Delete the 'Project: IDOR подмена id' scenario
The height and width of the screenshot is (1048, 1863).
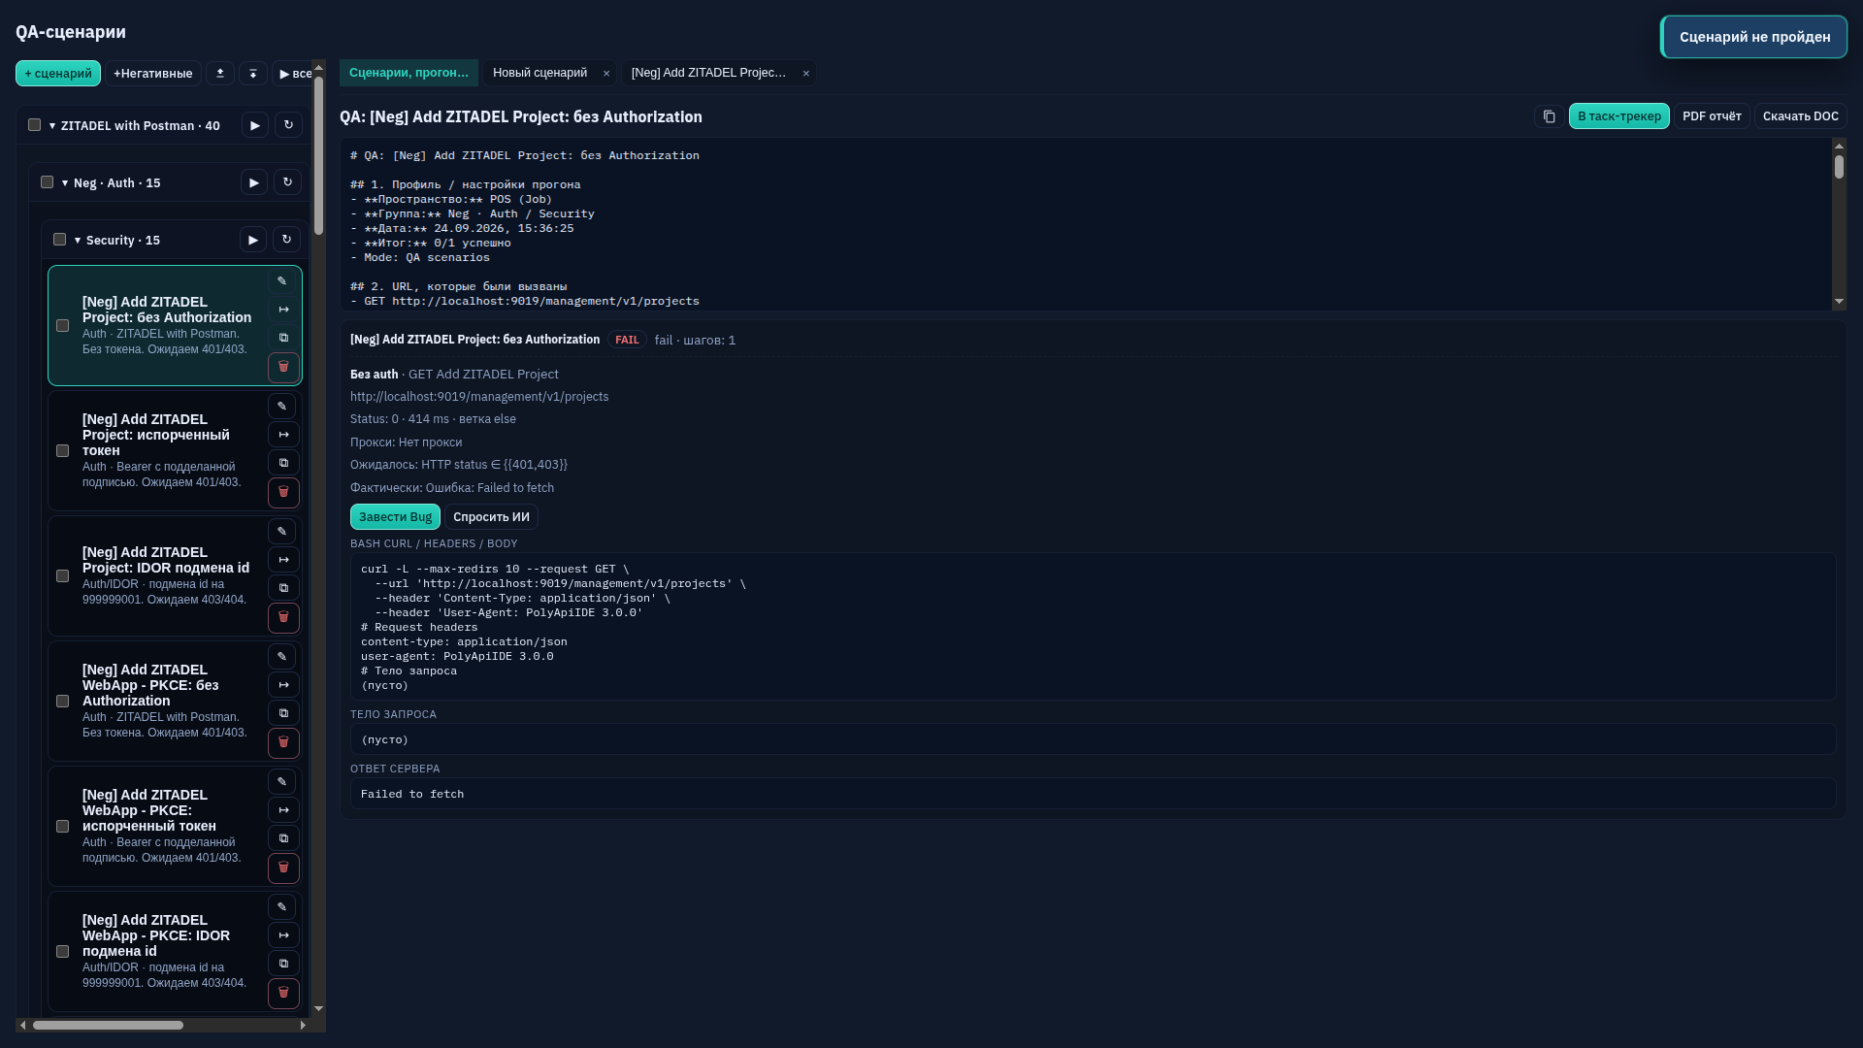pyautogui.click(x=283, y=617)
